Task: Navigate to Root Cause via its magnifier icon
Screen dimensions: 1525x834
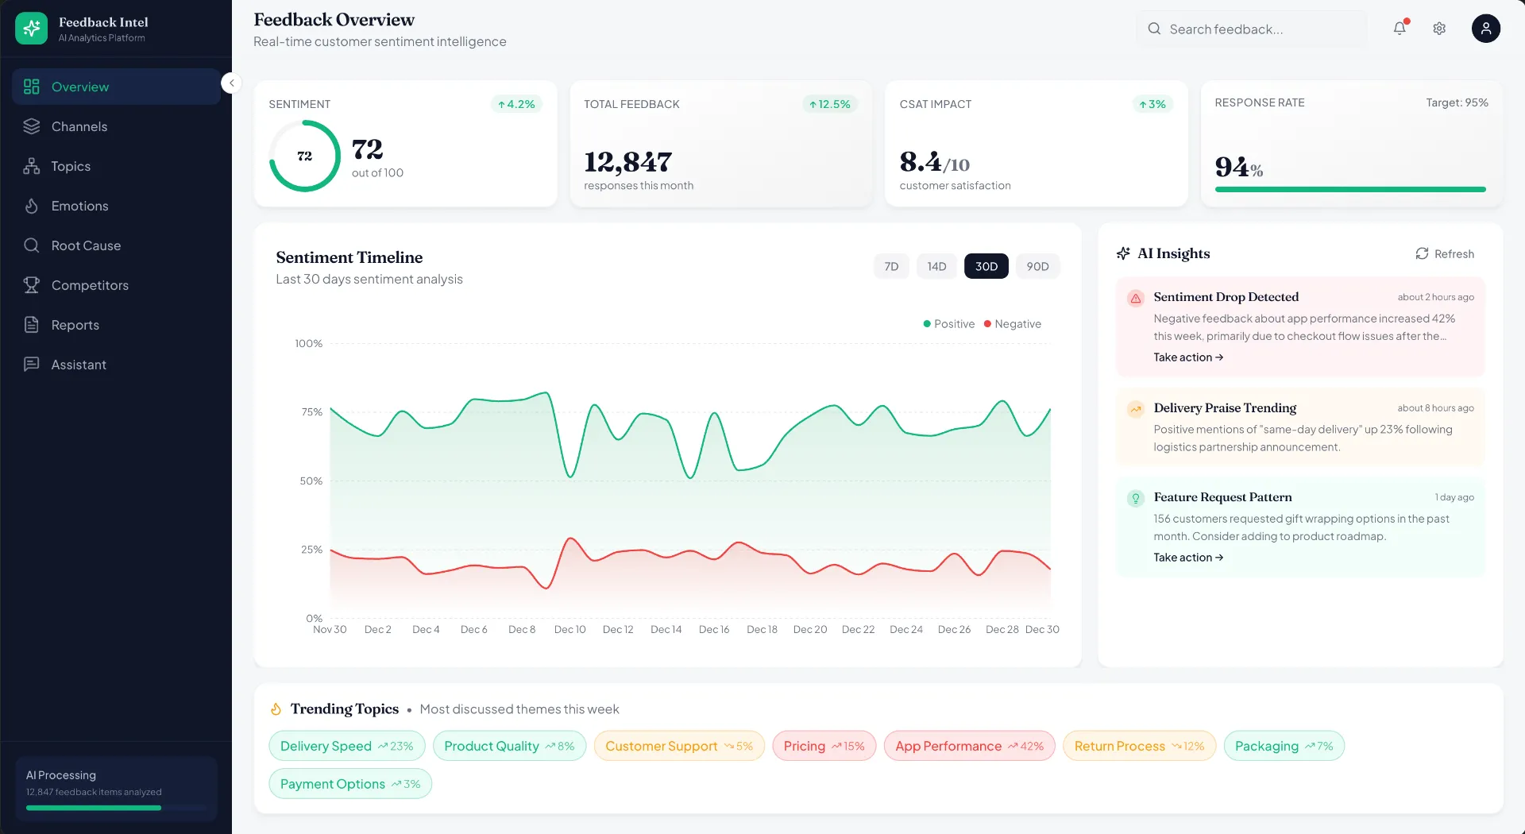Action: click(x=31, y=245)
